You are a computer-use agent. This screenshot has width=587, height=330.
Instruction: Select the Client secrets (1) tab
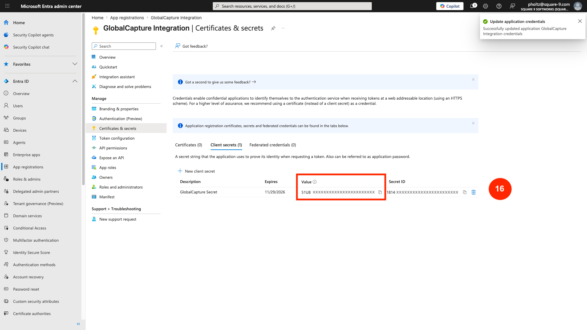(x=226, y=145)
